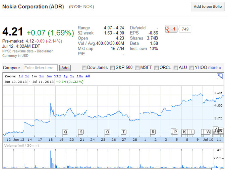The image size is (228, 170).
Task: Enable the Dow Jones comparison checkbox
Action: click(x=84, y=68)
